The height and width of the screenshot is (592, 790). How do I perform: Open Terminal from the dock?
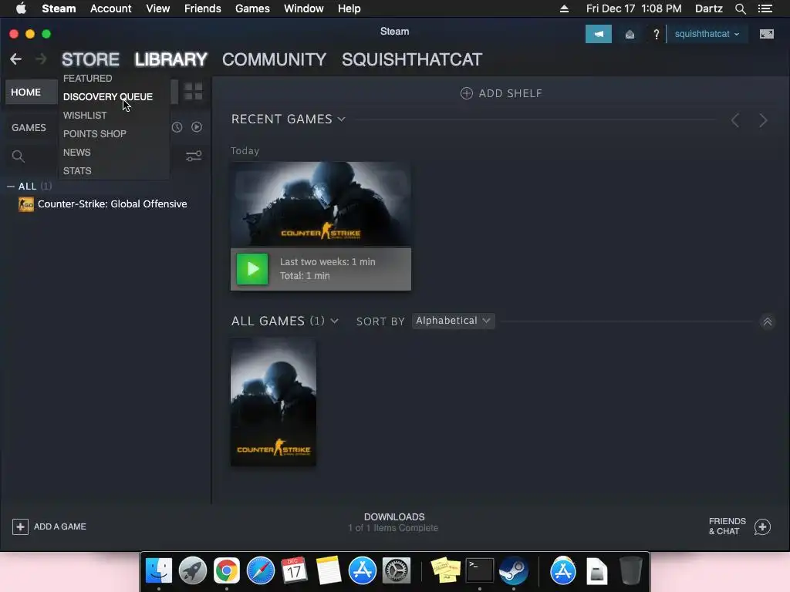pyautogui.click(x=480, y=570)
